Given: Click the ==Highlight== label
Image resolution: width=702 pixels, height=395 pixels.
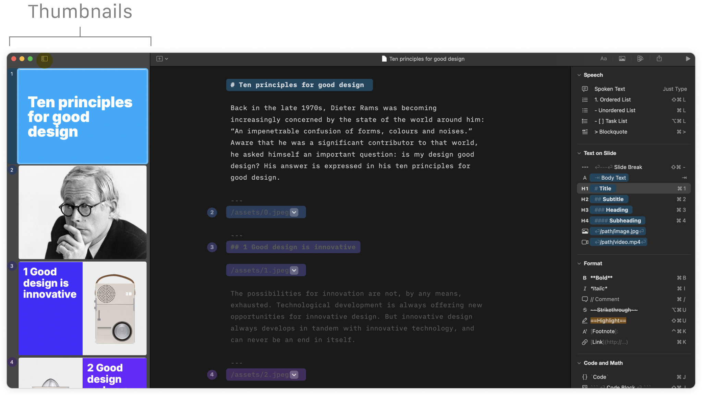Looking at the screenshot, I should 608,321.
